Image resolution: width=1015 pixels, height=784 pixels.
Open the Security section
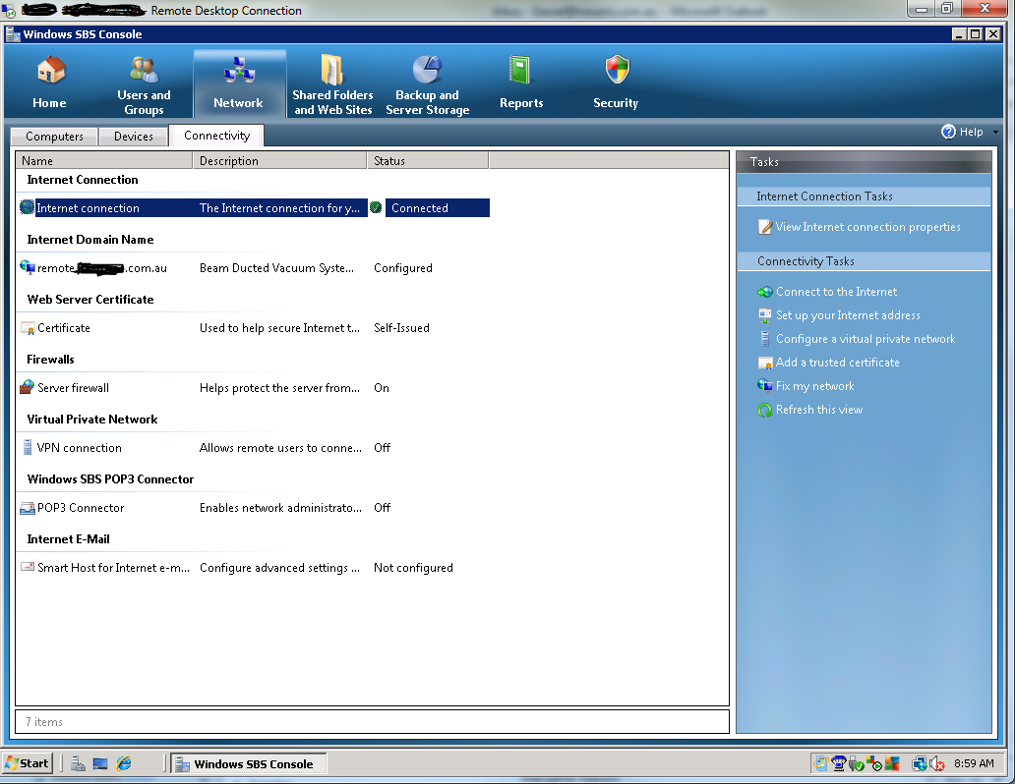pos(615,83)
